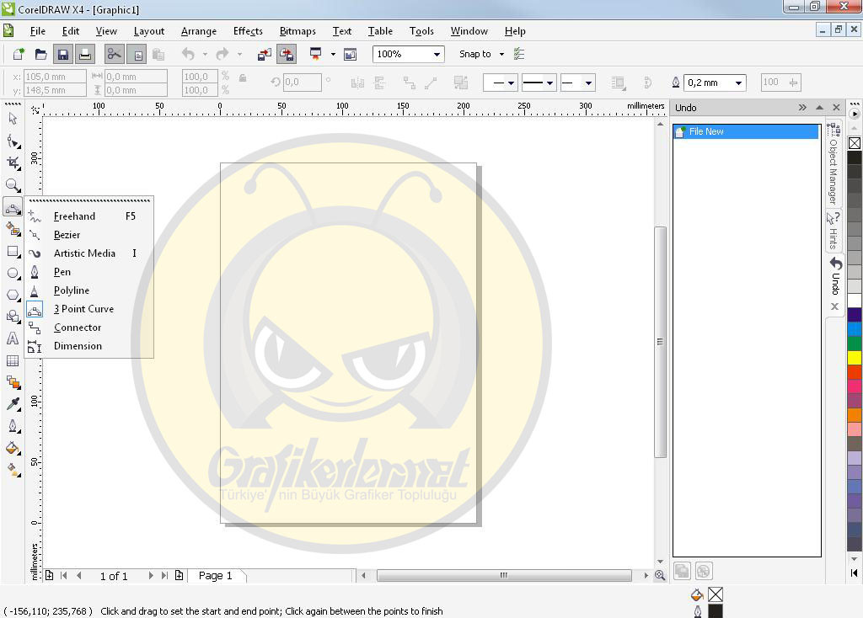Viewport: 863px width, 618px height.
Task: Expand the Application Launcher dropdown arrow
Action: pos(333,55)
